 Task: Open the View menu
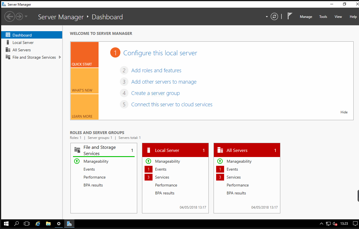[338, 17]
